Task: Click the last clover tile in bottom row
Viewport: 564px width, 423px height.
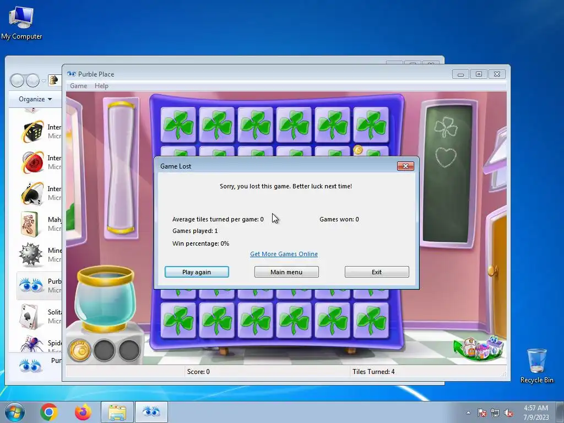Action: pyautogui.click(x=371, y=320)
